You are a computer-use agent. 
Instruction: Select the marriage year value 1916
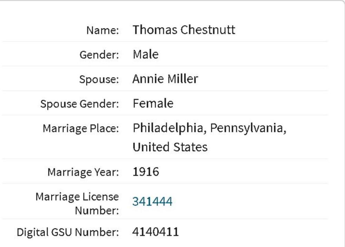click(x=146, y=172)
